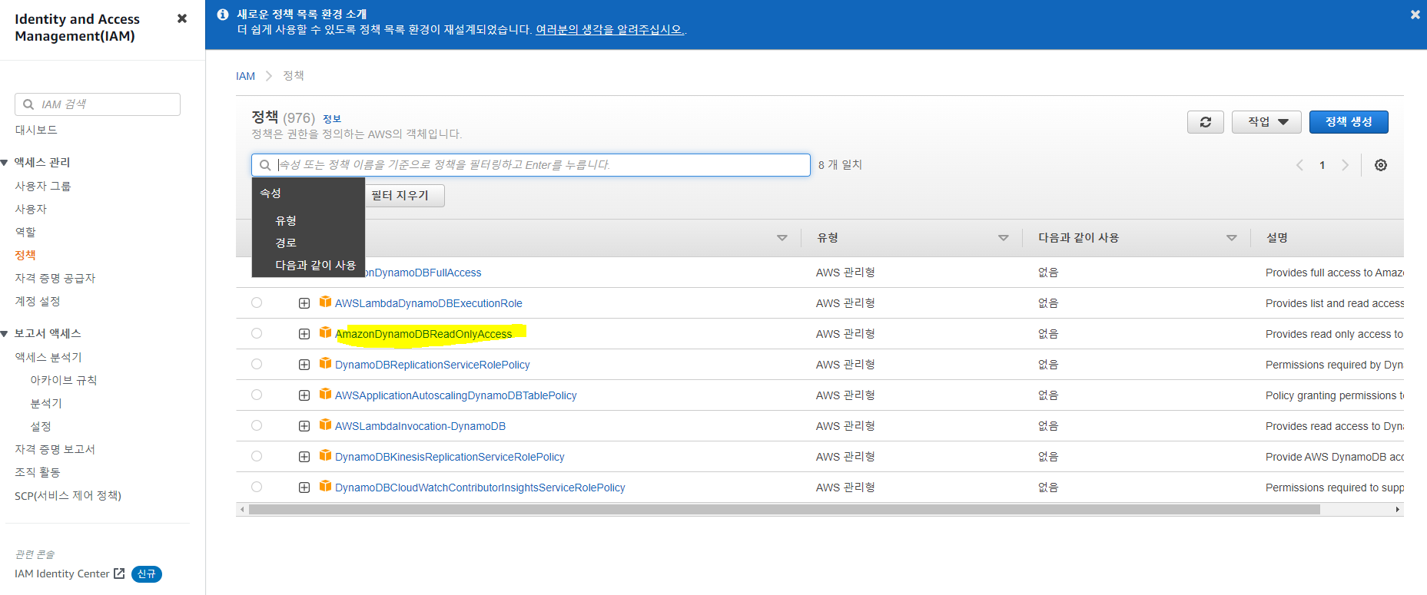Viewport: 1427px width, 595px height.
Task: Click orange policy icon for AWSLambdaDynamoDBExecutionRole
Action: pyautogui.click(x=326, y=302)
